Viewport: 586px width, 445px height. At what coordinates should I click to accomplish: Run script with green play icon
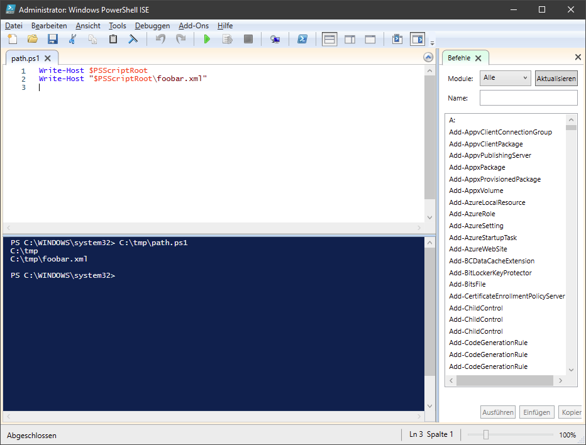pos(207,39)
